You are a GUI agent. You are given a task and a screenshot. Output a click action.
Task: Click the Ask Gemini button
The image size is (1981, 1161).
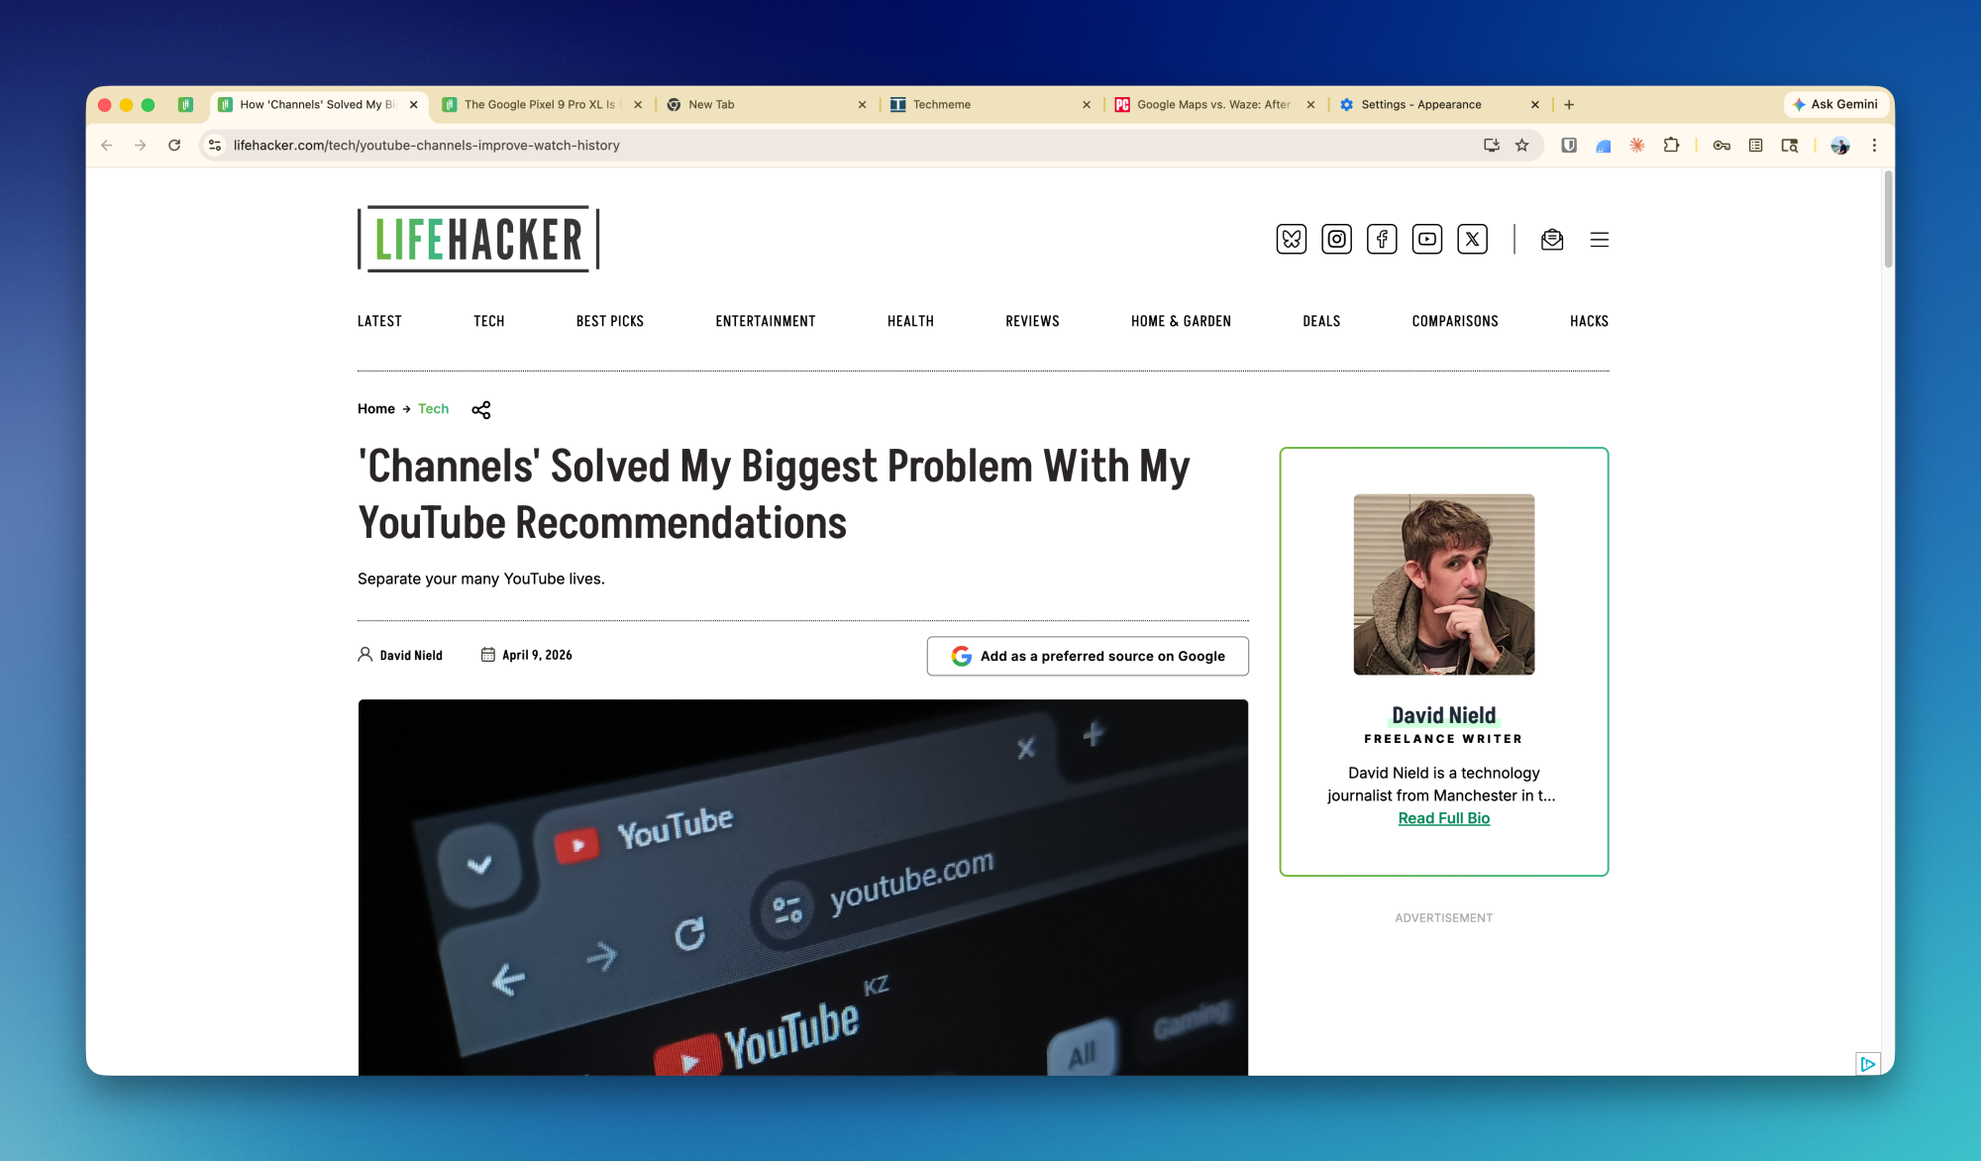coord(1835,104)
